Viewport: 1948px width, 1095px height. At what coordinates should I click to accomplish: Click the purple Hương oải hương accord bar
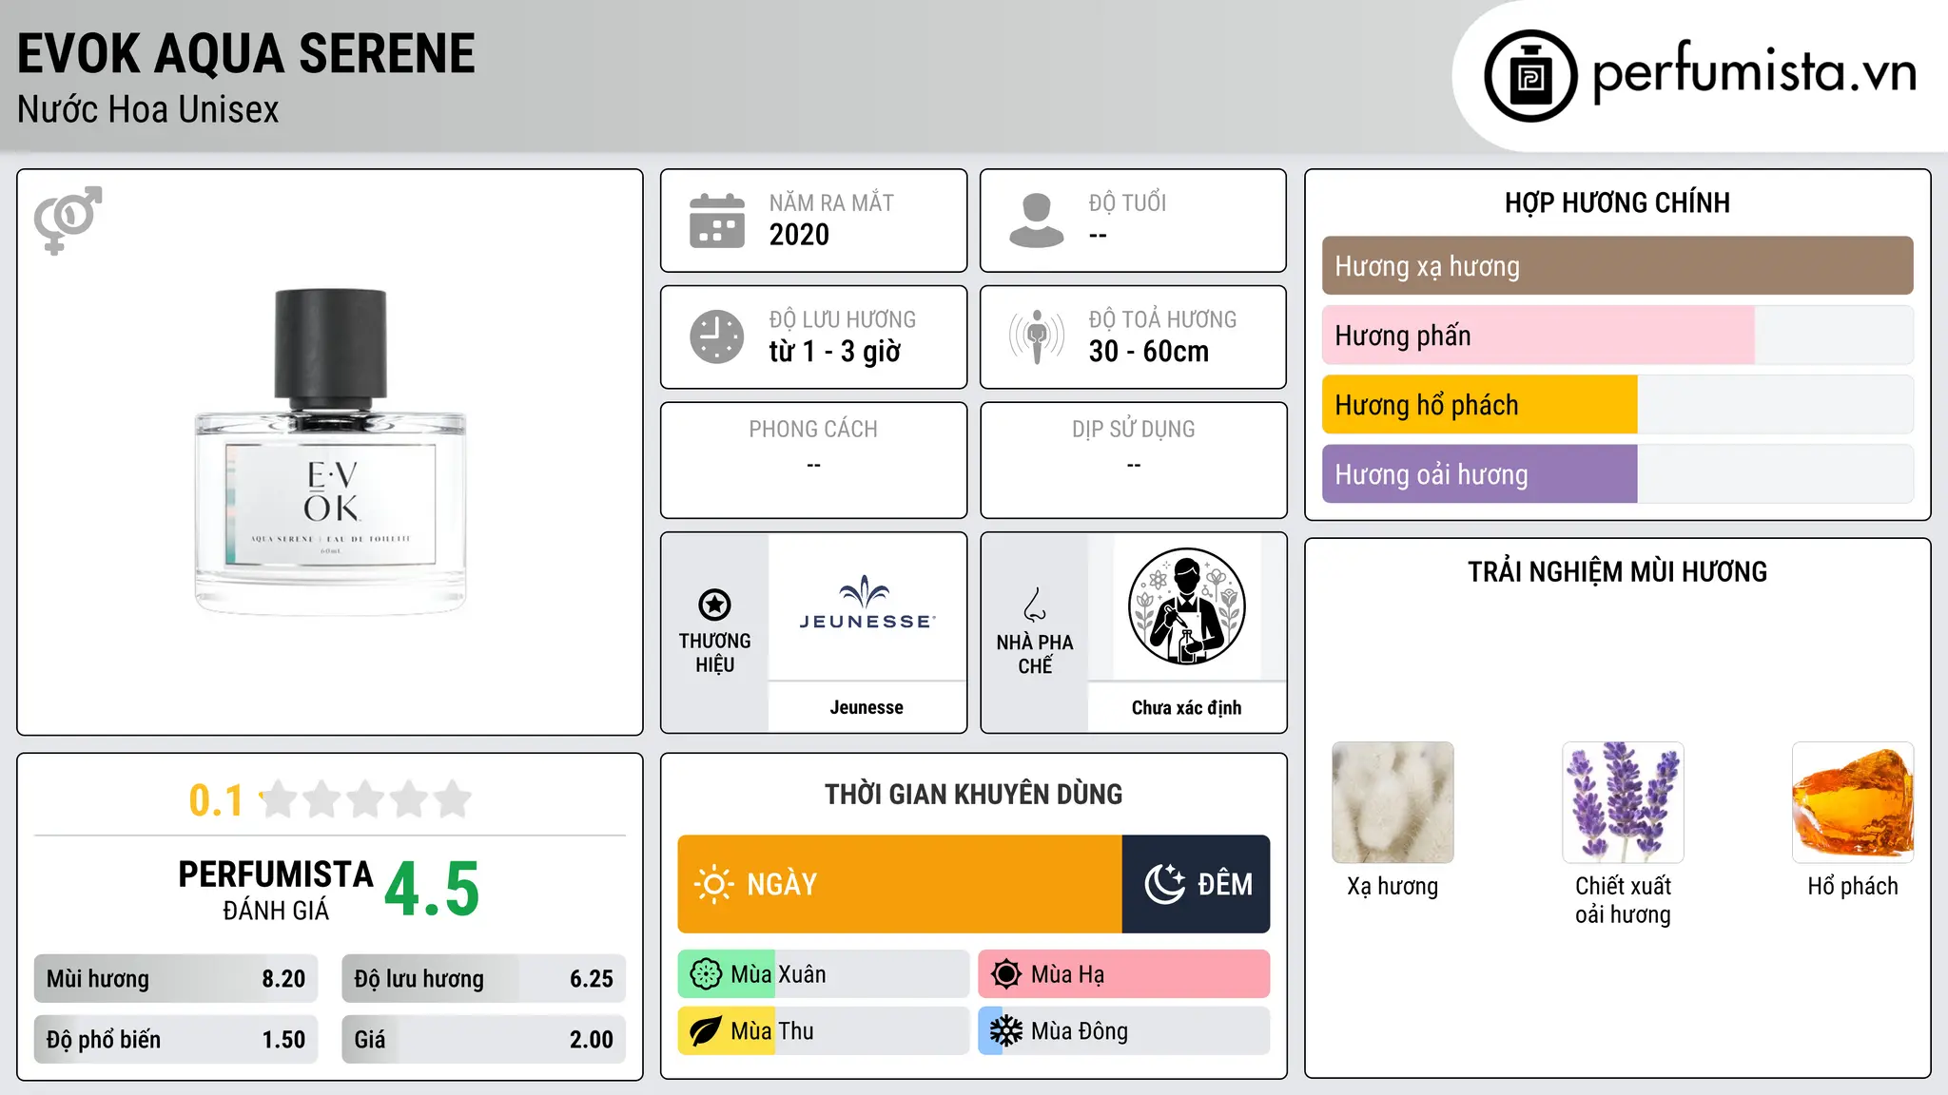[x=1479, y=474]
